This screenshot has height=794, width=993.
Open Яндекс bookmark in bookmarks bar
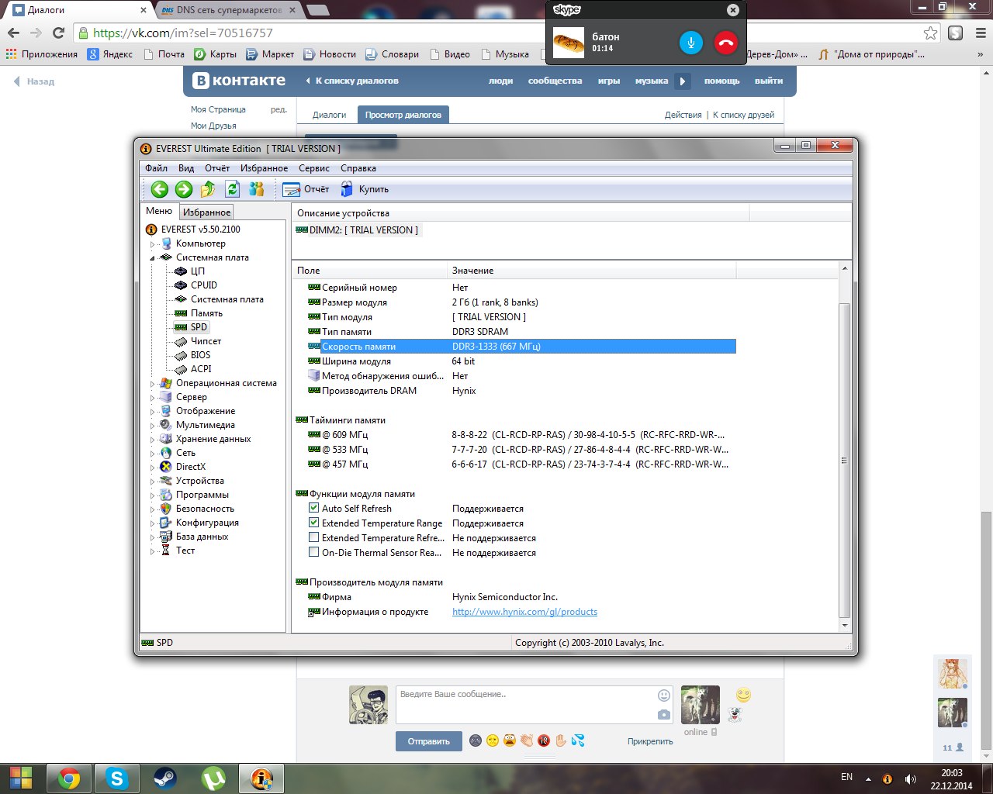[109, 54]
